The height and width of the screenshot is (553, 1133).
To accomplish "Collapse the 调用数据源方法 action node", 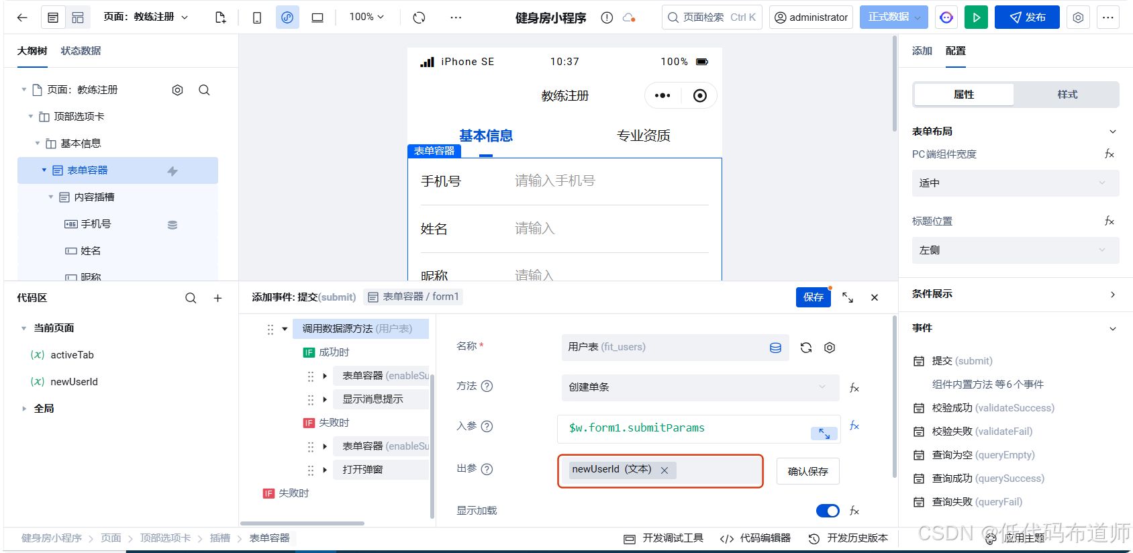I will point(285,329).
